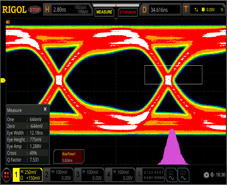Open the delay D 34.616ns settings
Image resolution: width=227 pixels, height=185 pixels.
click(161, 10)
